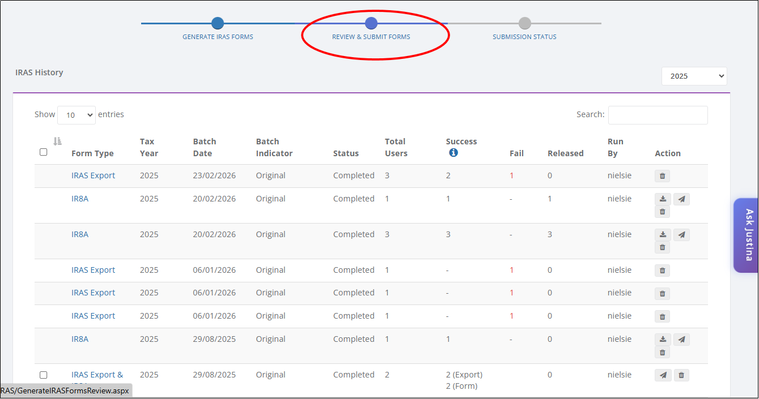Sort by Tax Year column header
Image resolution: width=759 pixels, height=399 pixels.
coord(149,147)
